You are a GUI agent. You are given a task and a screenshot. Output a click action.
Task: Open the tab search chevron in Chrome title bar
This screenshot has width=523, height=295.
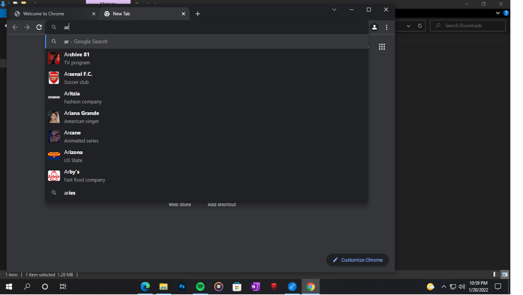click(x=334, y=9)
